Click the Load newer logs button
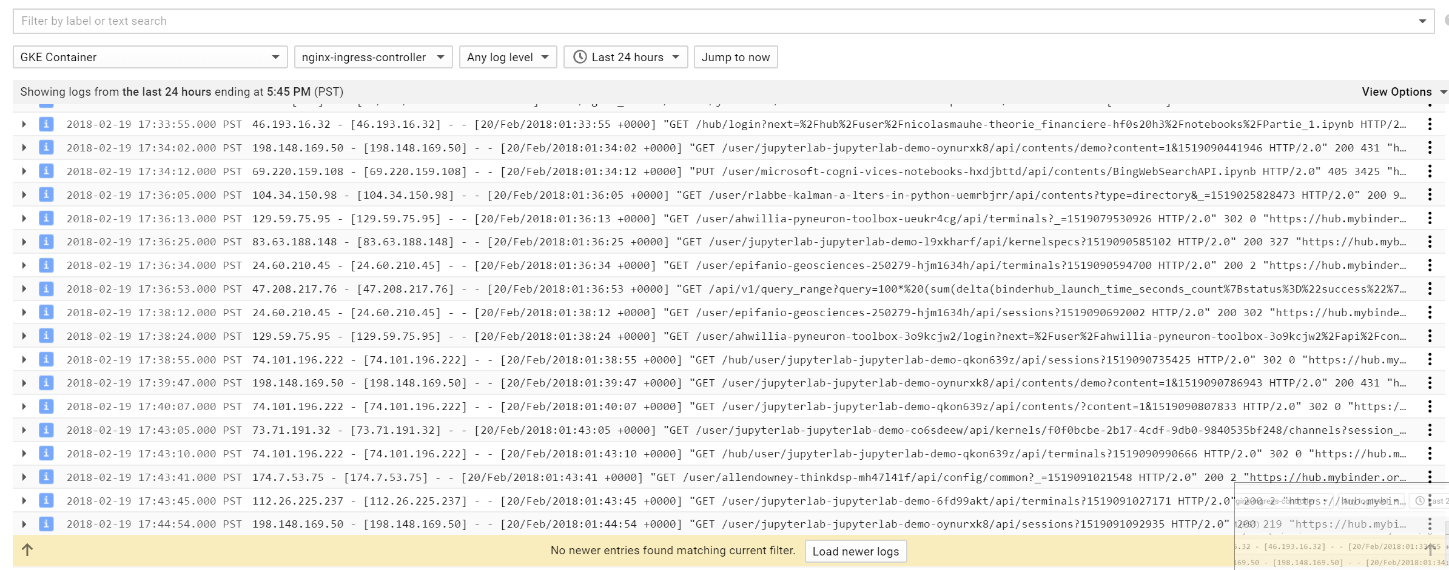 point(855,551)
